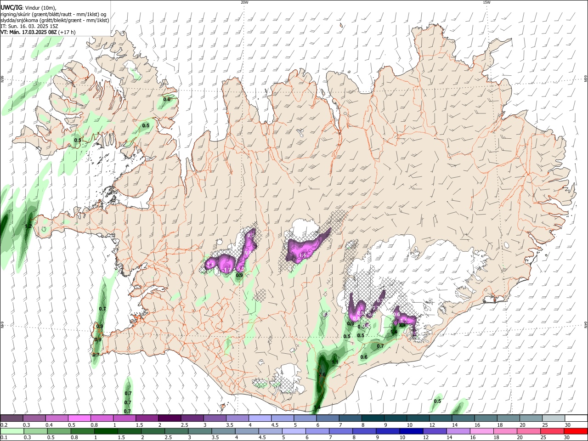The image size is (588, 441).
Task: Click the '0.6' rain value in the Westfjords
Action: (x=167, y=100)
